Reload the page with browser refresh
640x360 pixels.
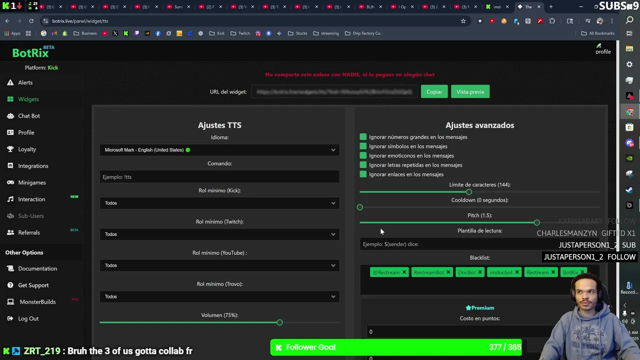[x=31, y=21]
